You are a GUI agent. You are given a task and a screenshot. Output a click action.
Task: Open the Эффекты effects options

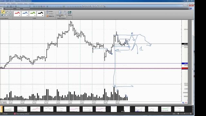pos(50,16)
